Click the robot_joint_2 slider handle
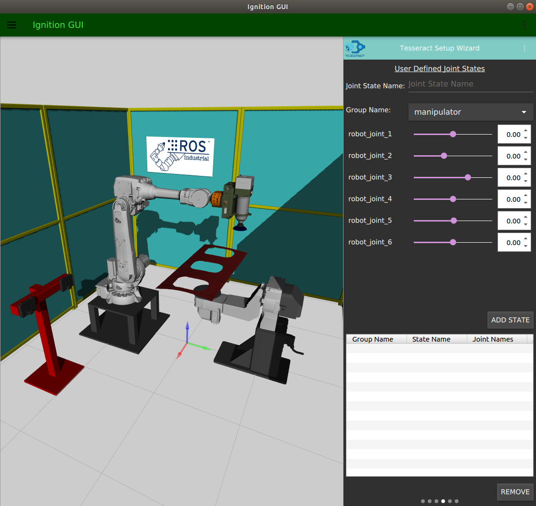The width and height of the screenshot is (536, 506). click(444, 156)
